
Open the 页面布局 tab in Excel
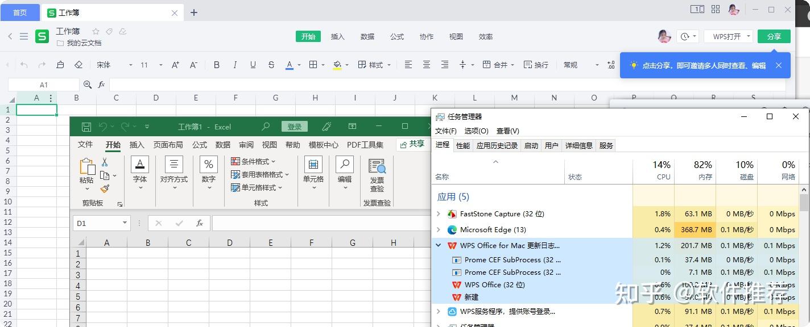pyautogui.click(x=168, y=145)
